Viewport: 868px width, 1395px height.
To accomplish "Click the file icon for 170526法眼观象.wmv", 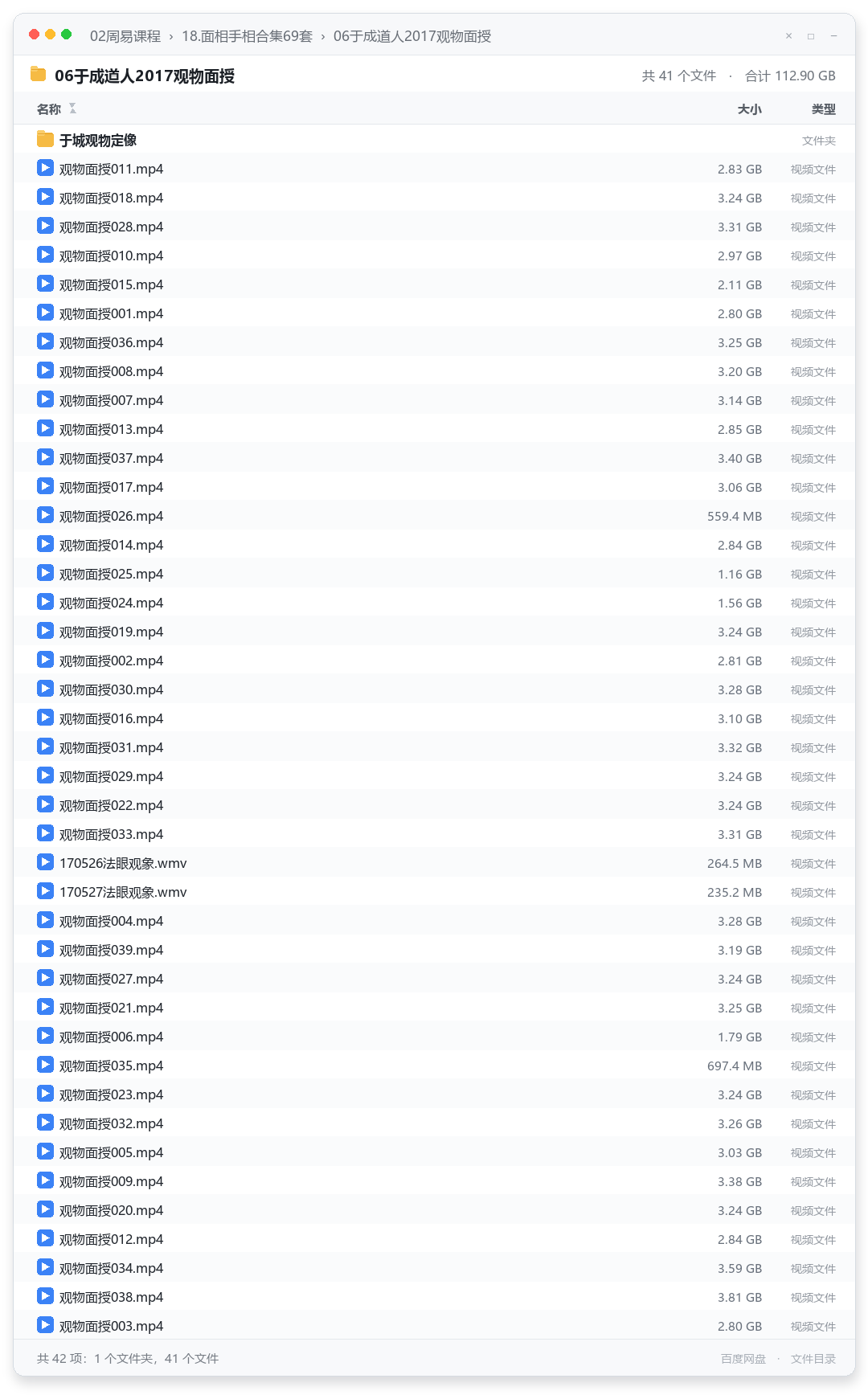I will pos(45,863).
